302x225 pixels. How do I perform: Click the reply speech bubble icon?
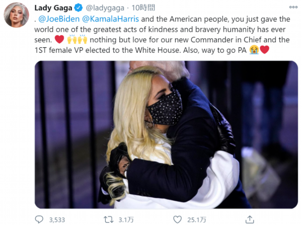(x=39, y=219)
